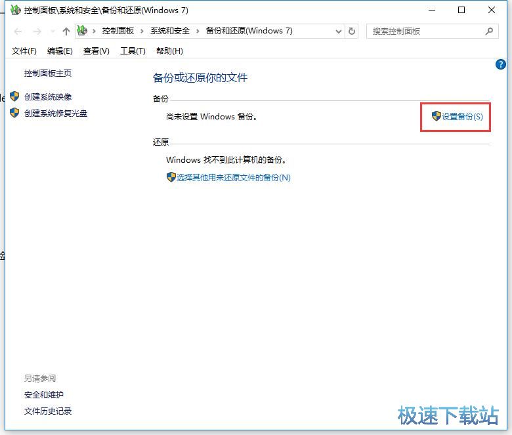Screen dimensions: 512x435
Task: Expand the chevron after 系统和安全 in the breadcrumb
Action: tap(198, 31)
